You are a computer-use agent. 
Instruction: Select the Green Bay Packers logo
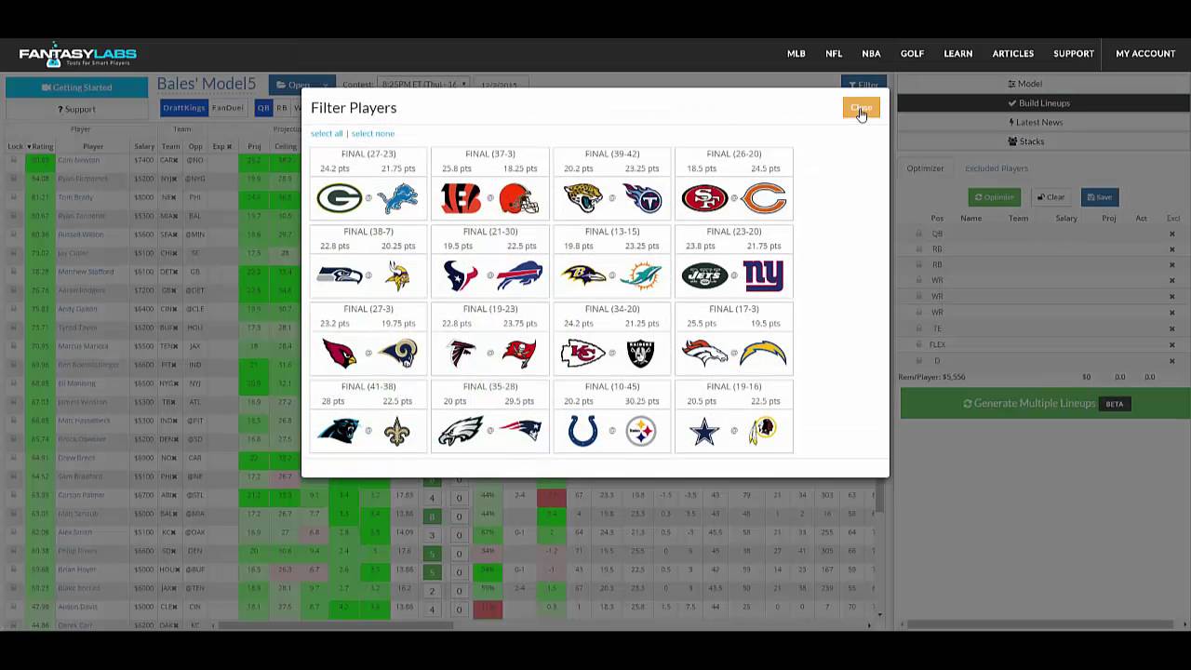[x=339, y=198]
